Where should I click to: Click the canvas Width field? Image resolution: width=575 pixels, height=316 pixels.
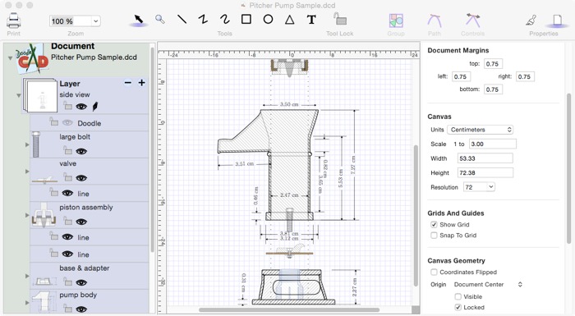coord(485,158)
